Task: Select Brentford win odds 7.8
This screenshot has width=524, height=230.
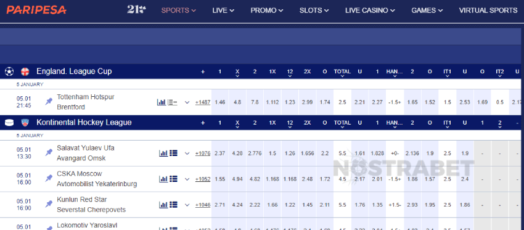Action: [255, 102]
